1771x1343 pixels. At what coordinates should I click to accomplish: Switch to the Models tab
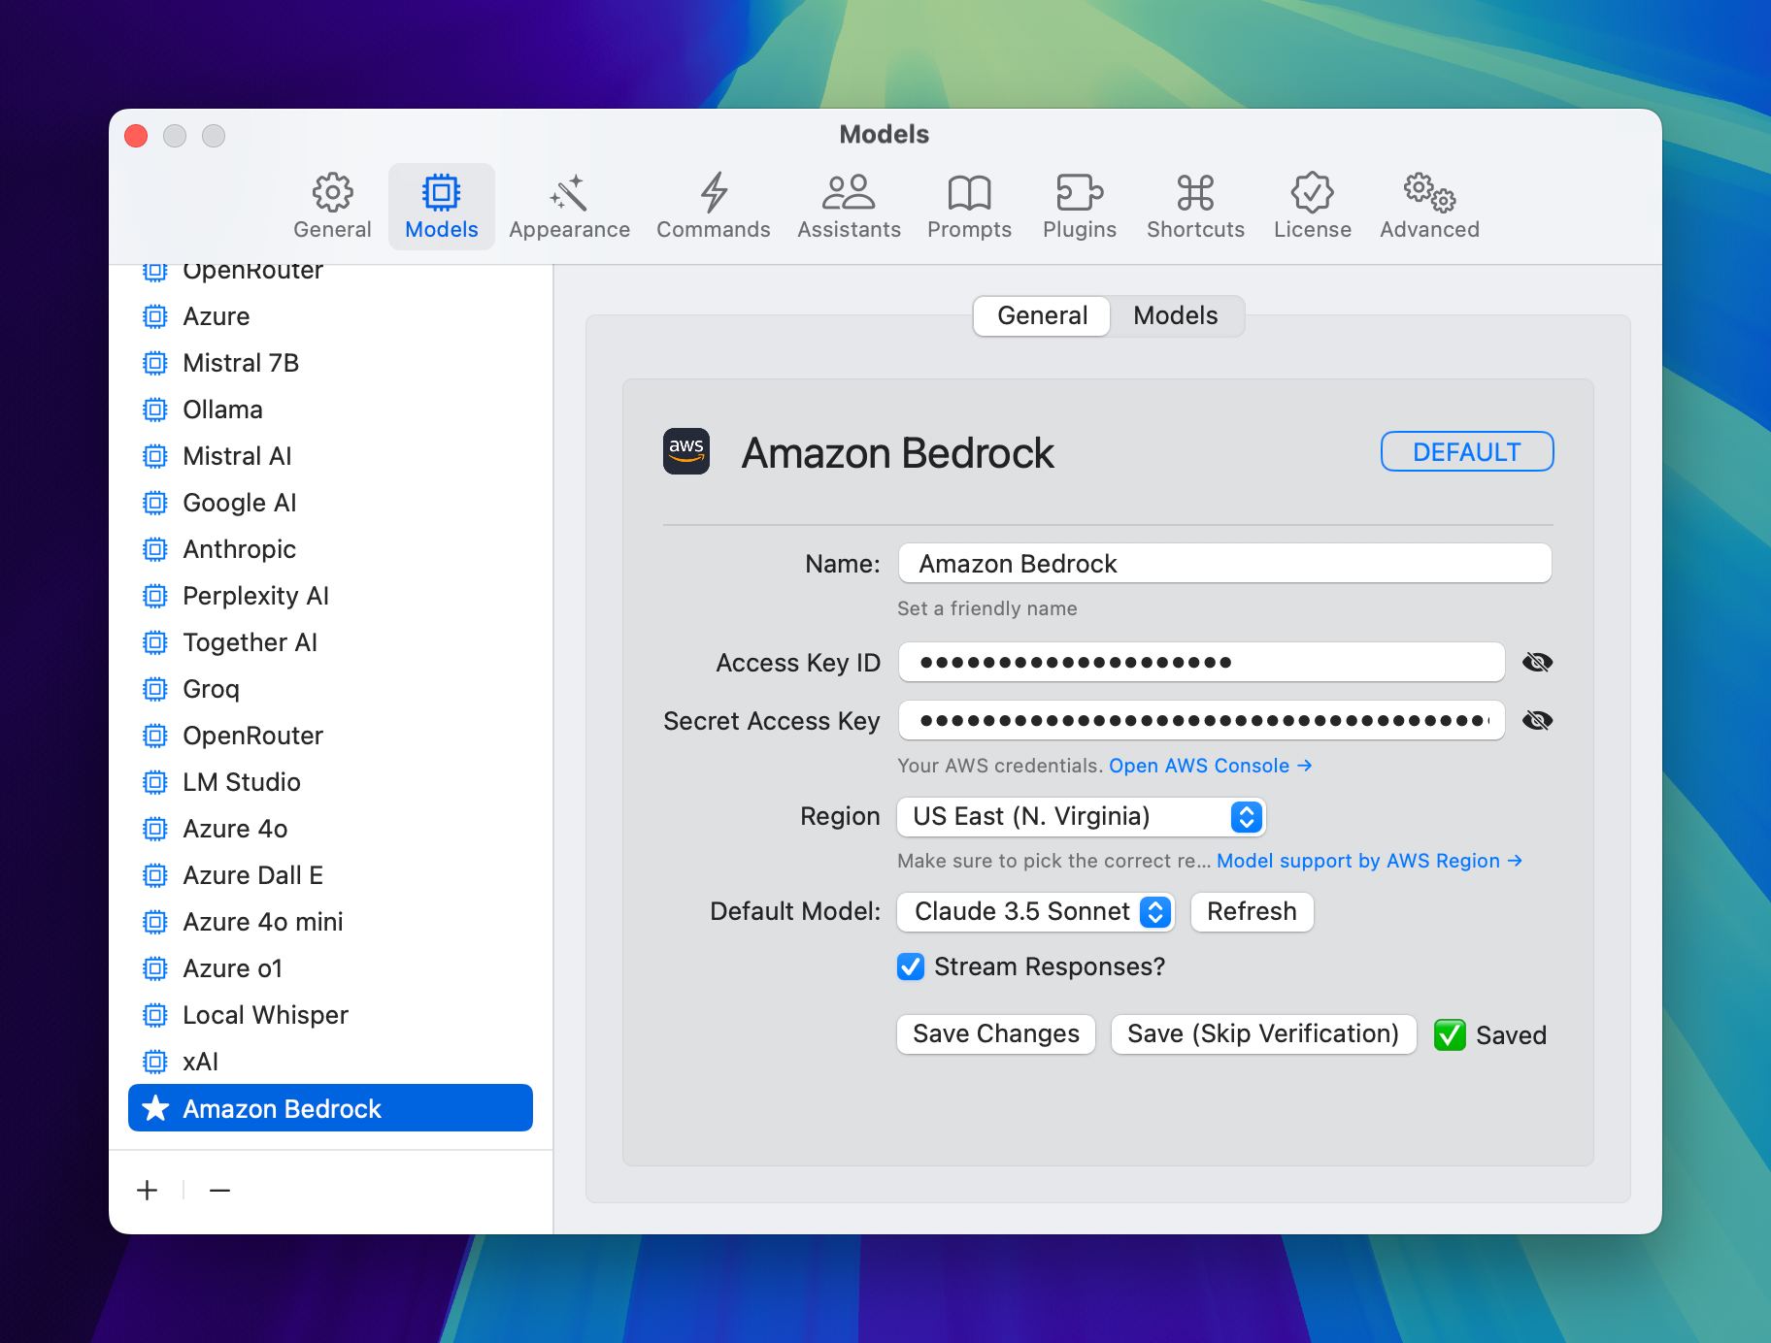click(1175, 315)
